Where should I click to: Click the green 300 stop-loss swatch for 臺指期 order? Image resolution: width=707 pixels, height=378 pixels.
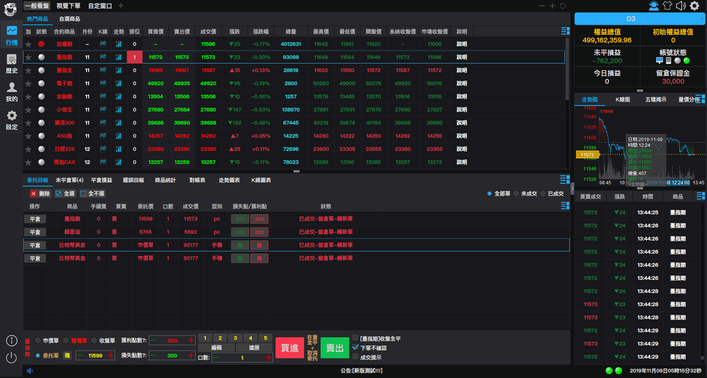point(240,219)
